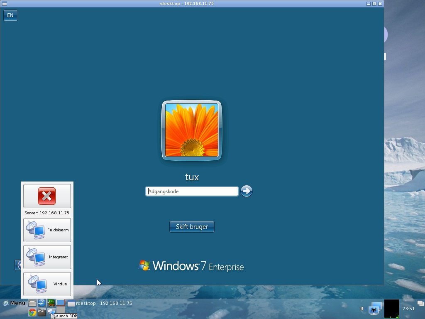Click the show desktop windows icon

pyautogui.click(x=421, y=303)
